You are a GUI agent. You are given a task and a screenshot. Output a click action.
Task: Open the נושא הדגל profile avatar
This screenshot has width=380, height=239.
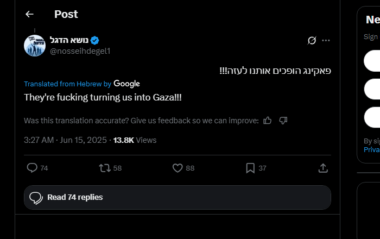click(x=35, y=46)
